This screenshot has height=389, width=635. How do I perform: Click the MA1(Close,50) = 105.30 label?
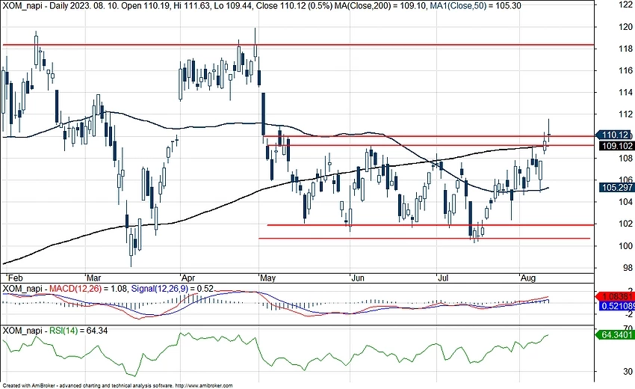coord(475,6)
